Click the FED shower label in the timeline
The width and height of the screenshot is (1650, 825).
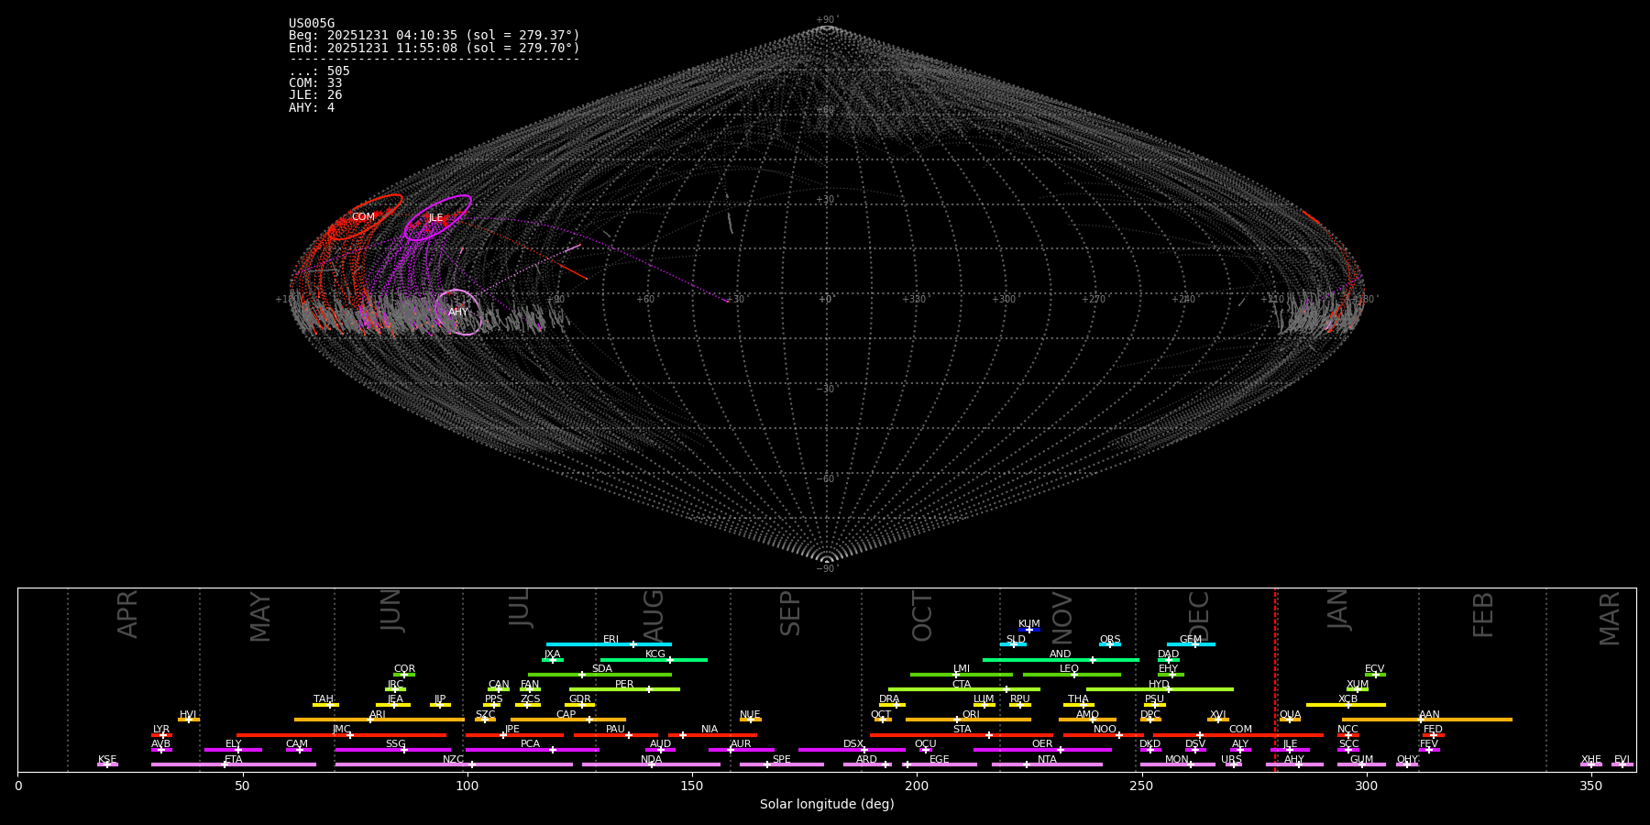coord(1433,730)
